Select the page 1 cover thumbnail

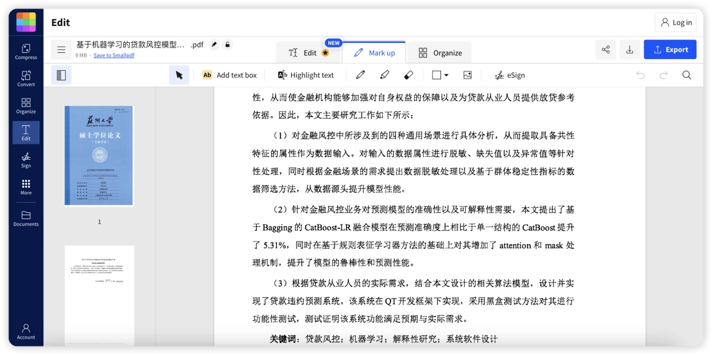pos(99,156)
